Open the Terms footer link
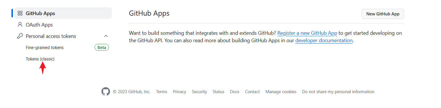This screenshot has height=108, width=441. tap(162, 92)
